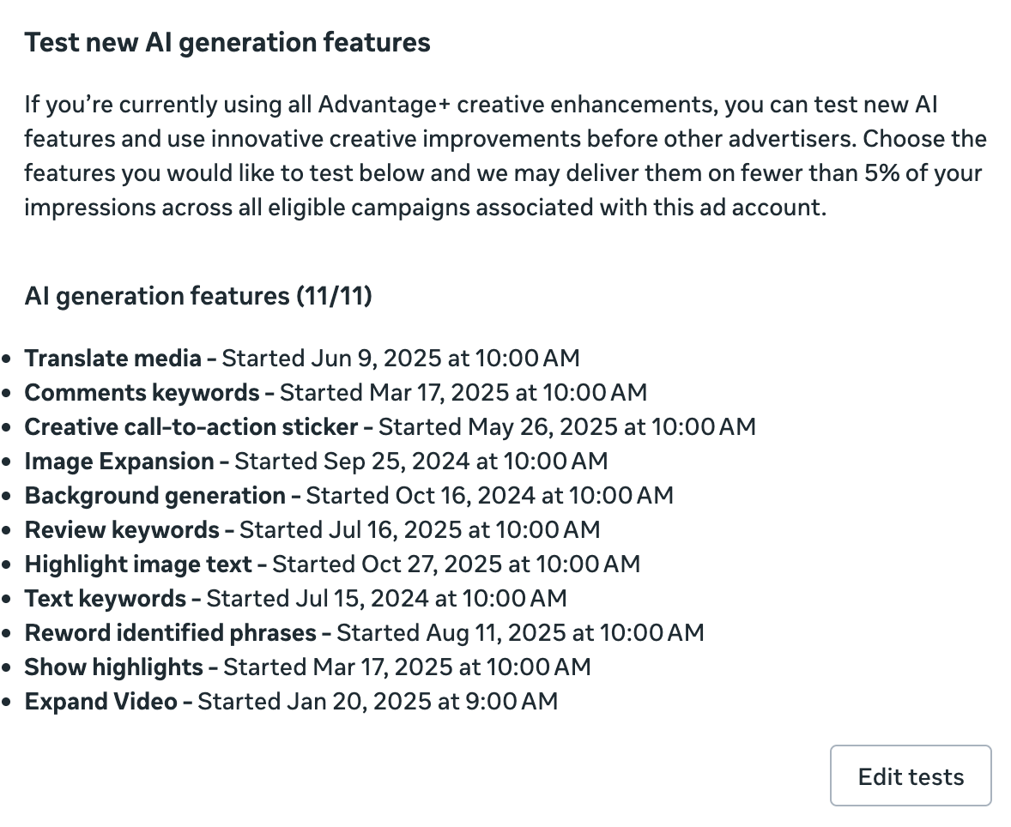Screen dimensions: 1011x827
Task: Click the Translate media feature label
Action: pyautogui.click(x=112, y=359)
